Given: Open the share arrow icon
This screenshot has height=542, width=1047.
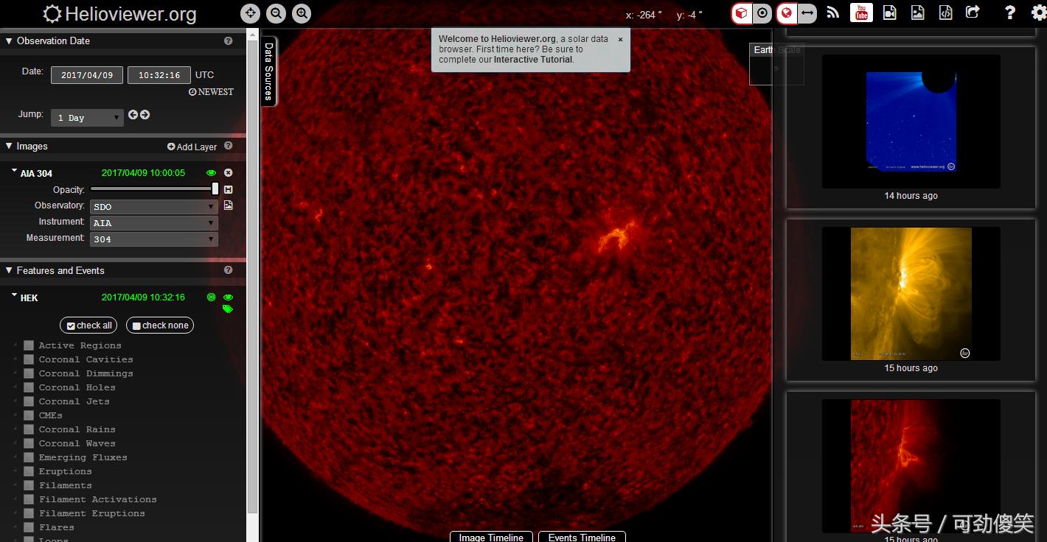Looking at the screenshot, I should pos(973,13).
